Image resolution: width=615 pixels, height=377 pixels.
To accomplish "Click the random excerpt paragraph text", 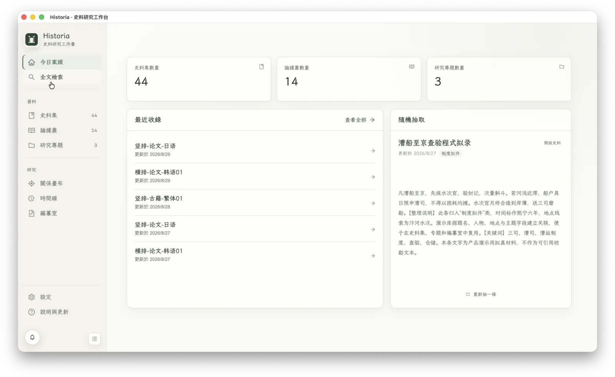I will (479, 223).
